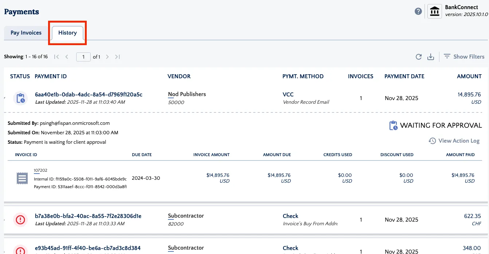Click the clipboard icon beside WAITING FOR APPROVAL
The image size is (489, 254).
pyautogui.click(x=393, y=126)
